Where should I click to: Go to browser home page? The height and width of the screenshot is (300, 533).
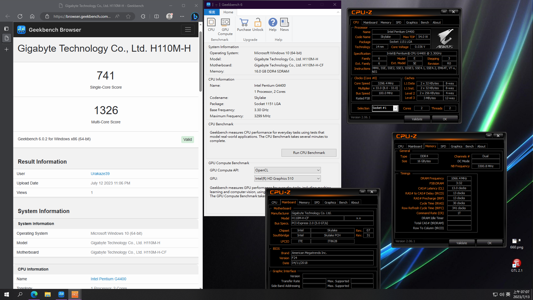[32, 16]
